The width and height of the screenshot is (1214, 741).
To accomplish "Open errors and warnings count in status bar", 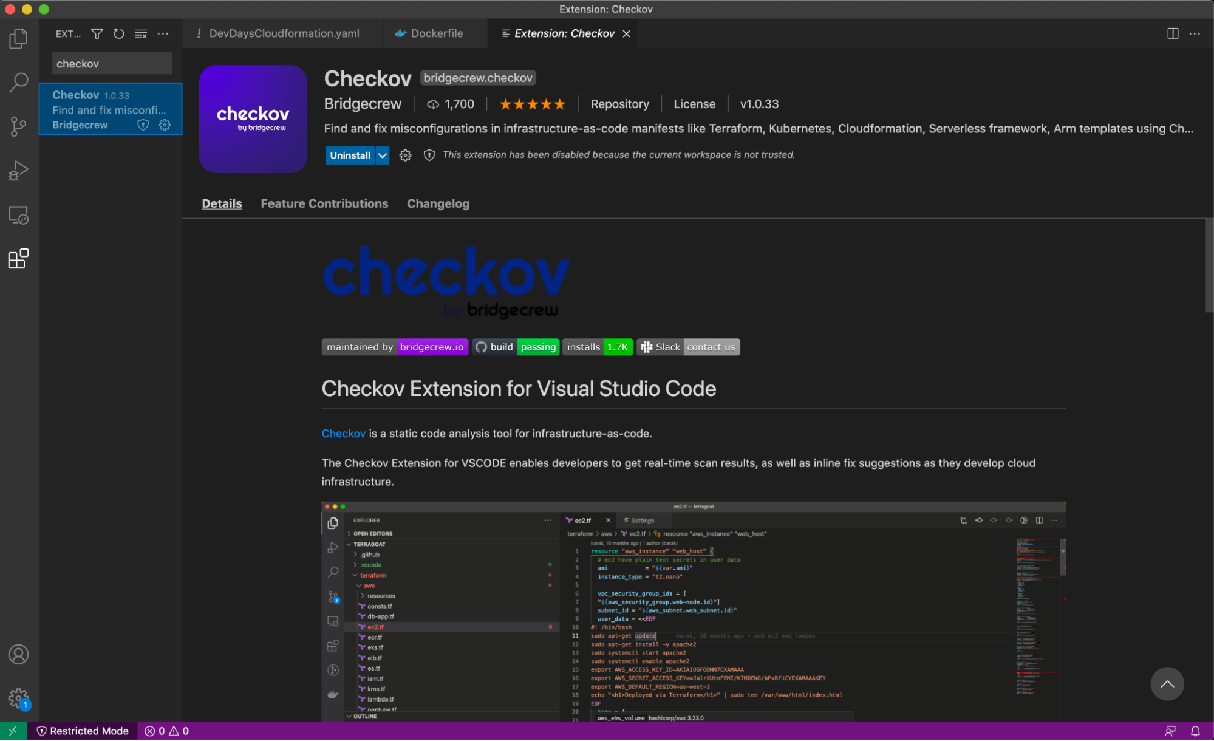I will [x=166, y=731].
